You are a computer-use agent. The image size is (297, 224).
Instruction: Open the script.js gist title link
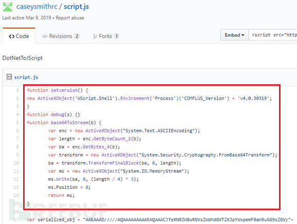[x=76, y=7]
